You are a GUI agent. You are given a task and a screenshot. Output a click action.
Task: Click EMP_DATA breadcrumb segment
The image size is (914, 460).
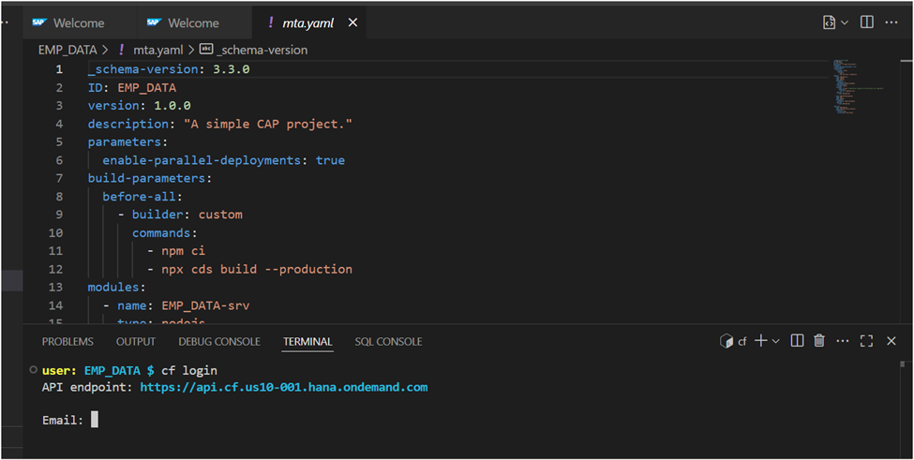[67, 50]
